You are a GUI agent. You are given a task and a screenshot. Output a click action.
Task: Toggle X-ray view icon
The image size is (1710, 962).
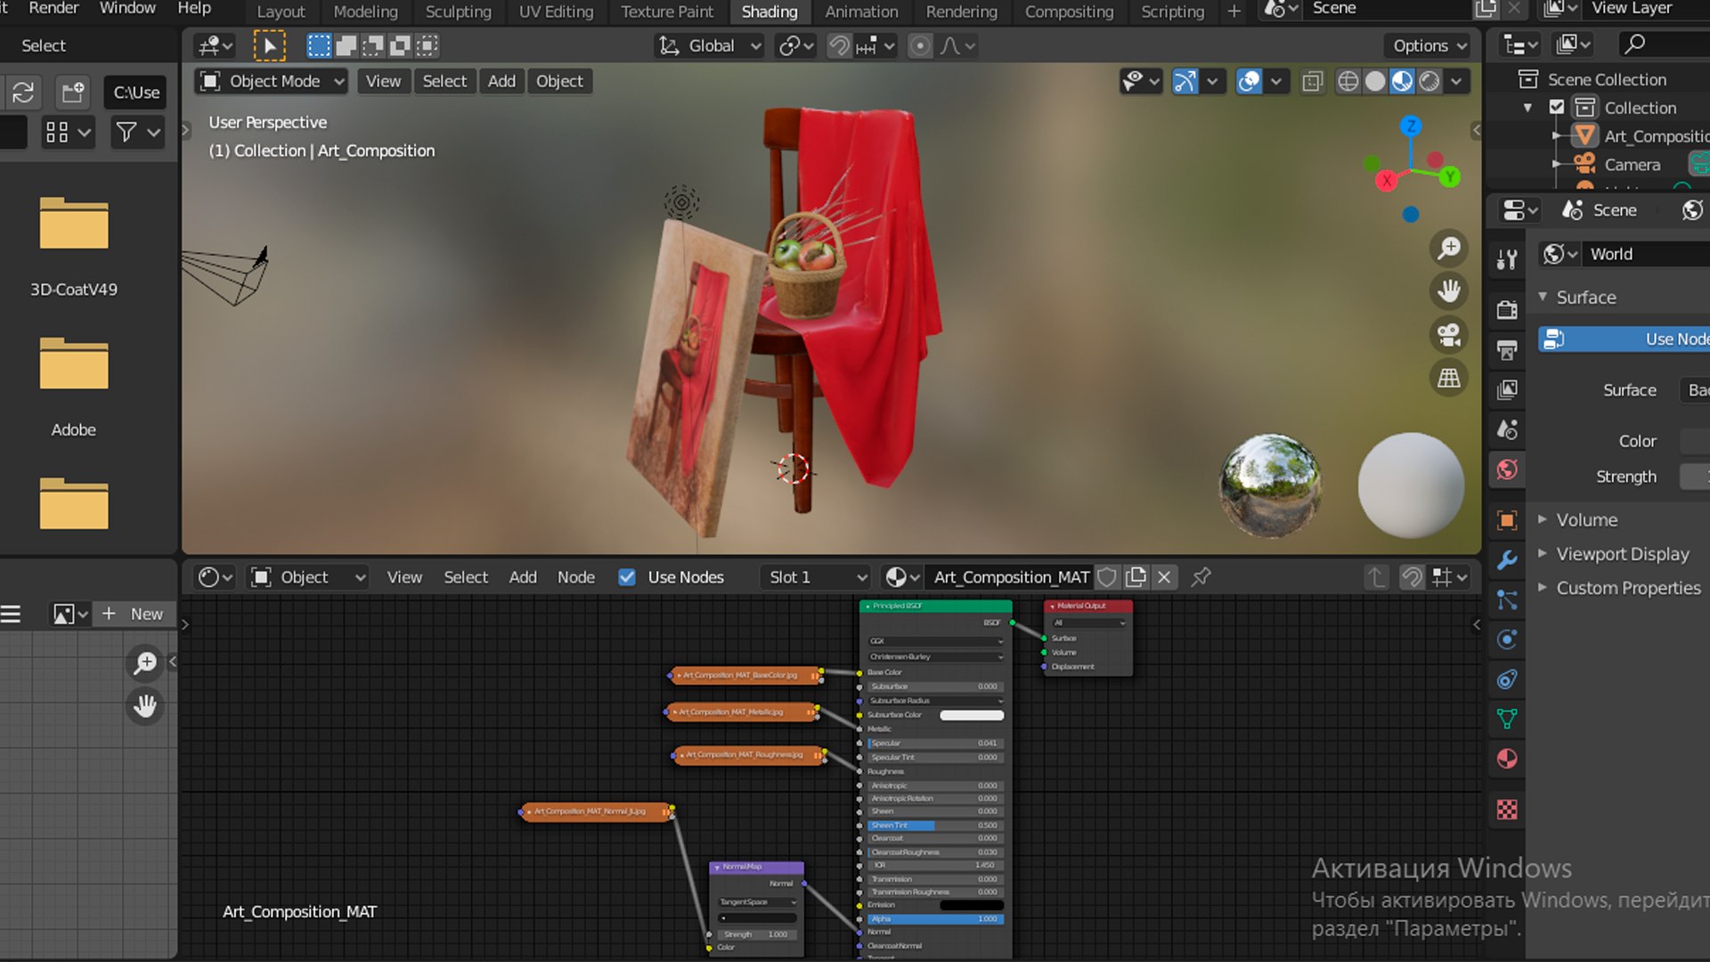pos(1312,82)
